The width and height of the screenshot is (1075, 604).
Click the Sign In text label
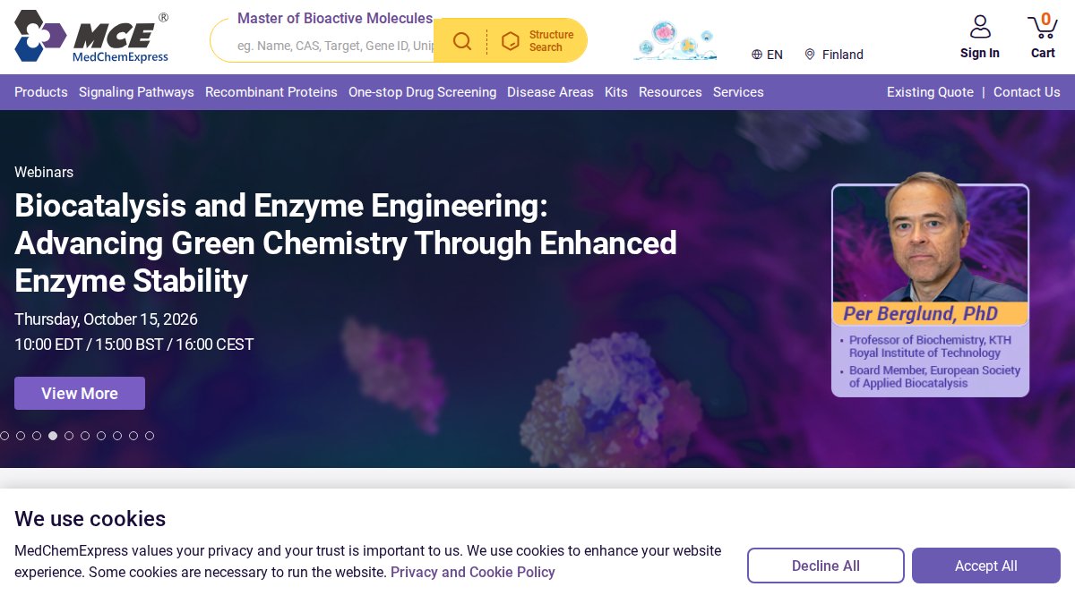click(980, 53)
